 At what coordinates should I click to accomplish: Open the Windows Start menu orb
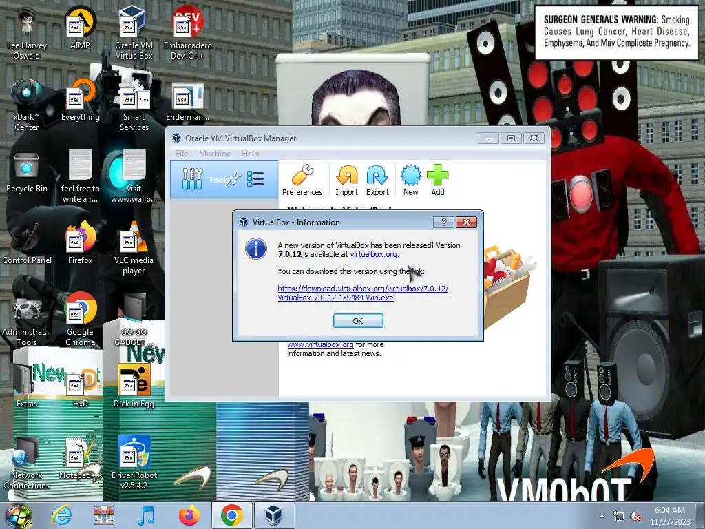(x=19, y=515)
